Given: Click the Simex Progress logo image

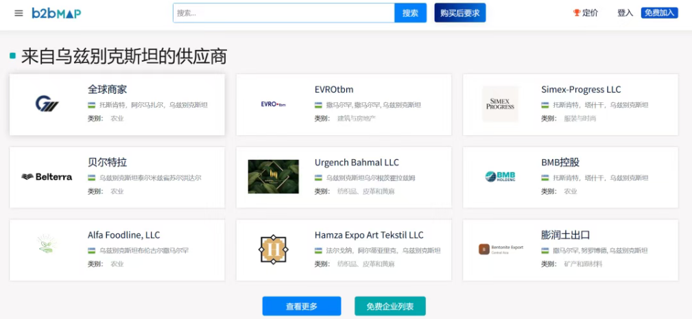Looking at the screenshot, I should (x=500, y=104).
